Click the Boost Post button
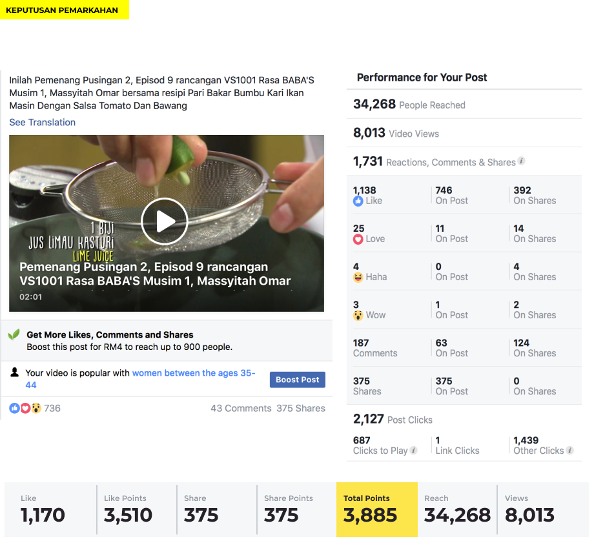Viewport: 594px width, 541px height. [x=298, y=380]
